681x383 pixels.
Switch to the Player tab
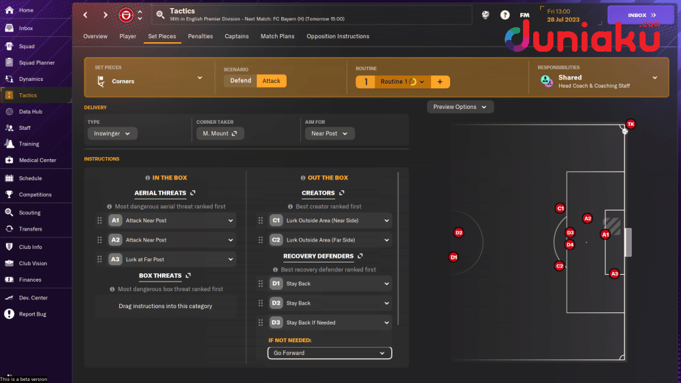point(128,37)
